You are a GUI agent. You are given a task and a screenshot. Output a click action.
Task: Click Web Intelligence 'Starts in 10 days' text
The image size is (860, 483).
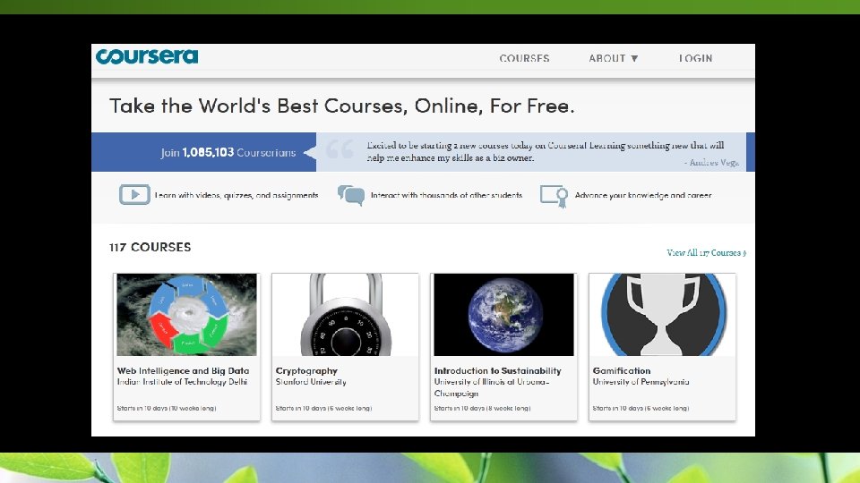[x=167, y=408]
